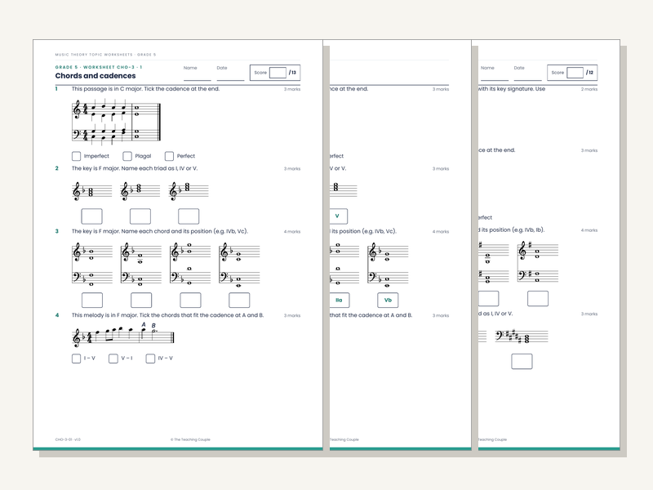Click the answer box filled with Vb
This screenshot has width=653, height=490.
pos(388,300)
